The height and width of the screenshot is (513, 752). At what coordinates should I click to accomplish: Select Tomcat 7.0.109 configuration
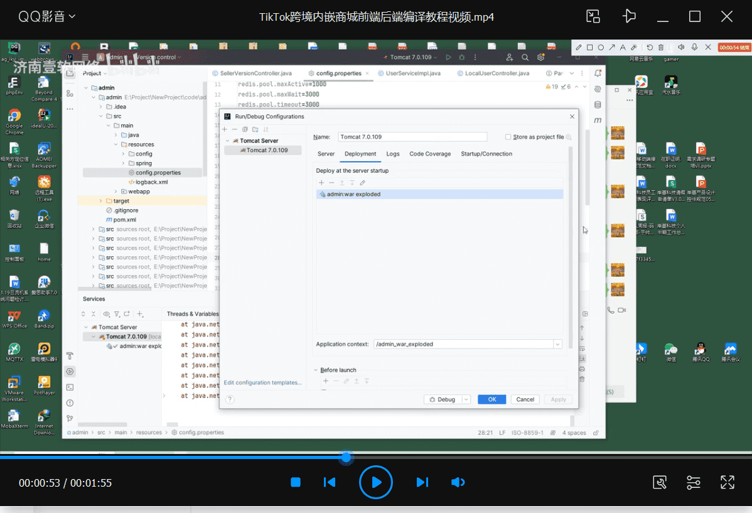pos(263,150)
